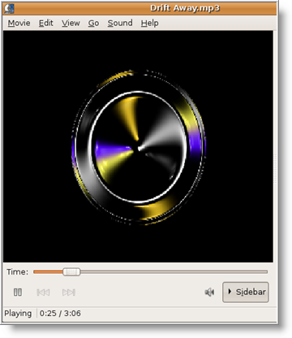Click the spinning disc visualization
Image resolution: width=292 pixels, height=338 pixels.
coord(139,148)
